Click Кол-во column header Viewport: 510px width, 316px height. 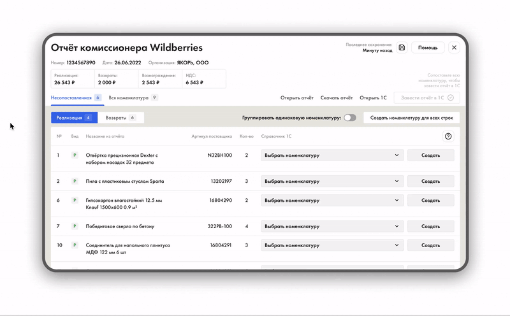247,136
